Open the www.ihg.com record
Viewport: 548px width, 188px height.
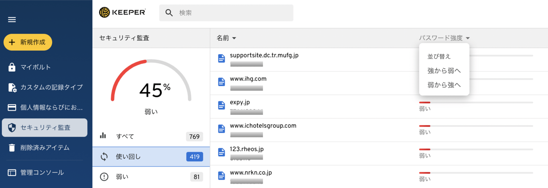coord(248,79)
